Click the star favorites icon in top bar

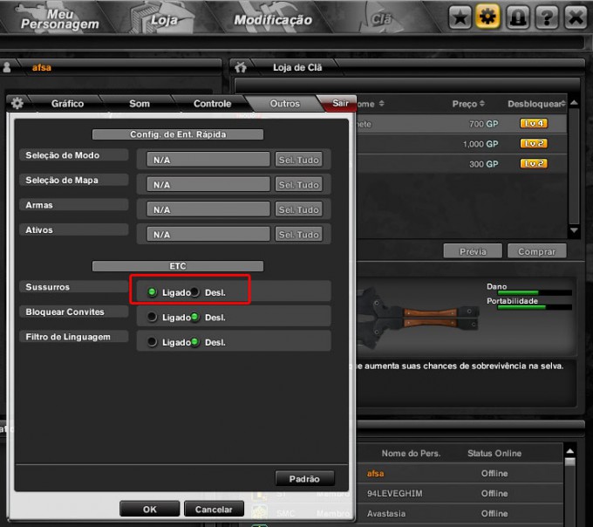(461, 17)
